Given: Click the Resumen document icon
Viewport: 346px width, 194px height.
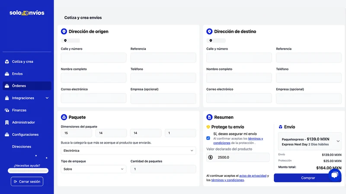Looking at the screenshot, I should (209, 117).
